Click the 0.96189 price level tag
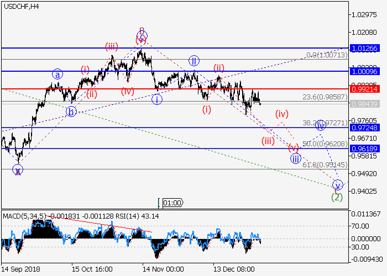The height and width of the screenshot is (276, 387). 367,148
